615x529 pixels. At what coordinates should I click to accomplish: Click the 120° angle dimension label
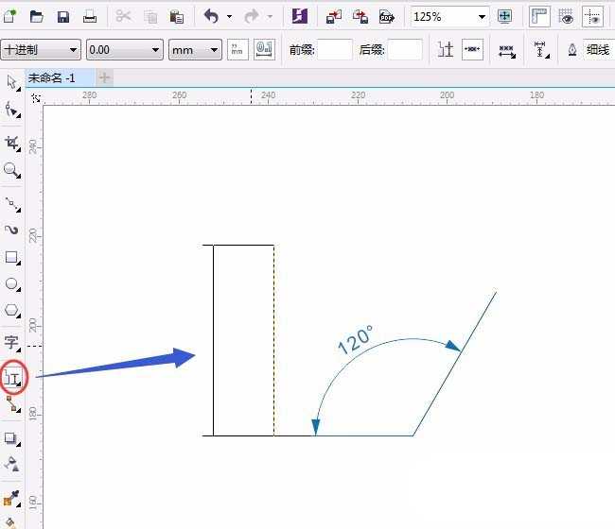[x=356, y=339]
